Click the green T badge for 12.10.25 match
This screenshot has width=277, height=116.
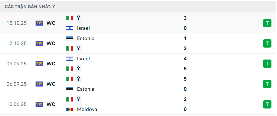pos(267,43)
